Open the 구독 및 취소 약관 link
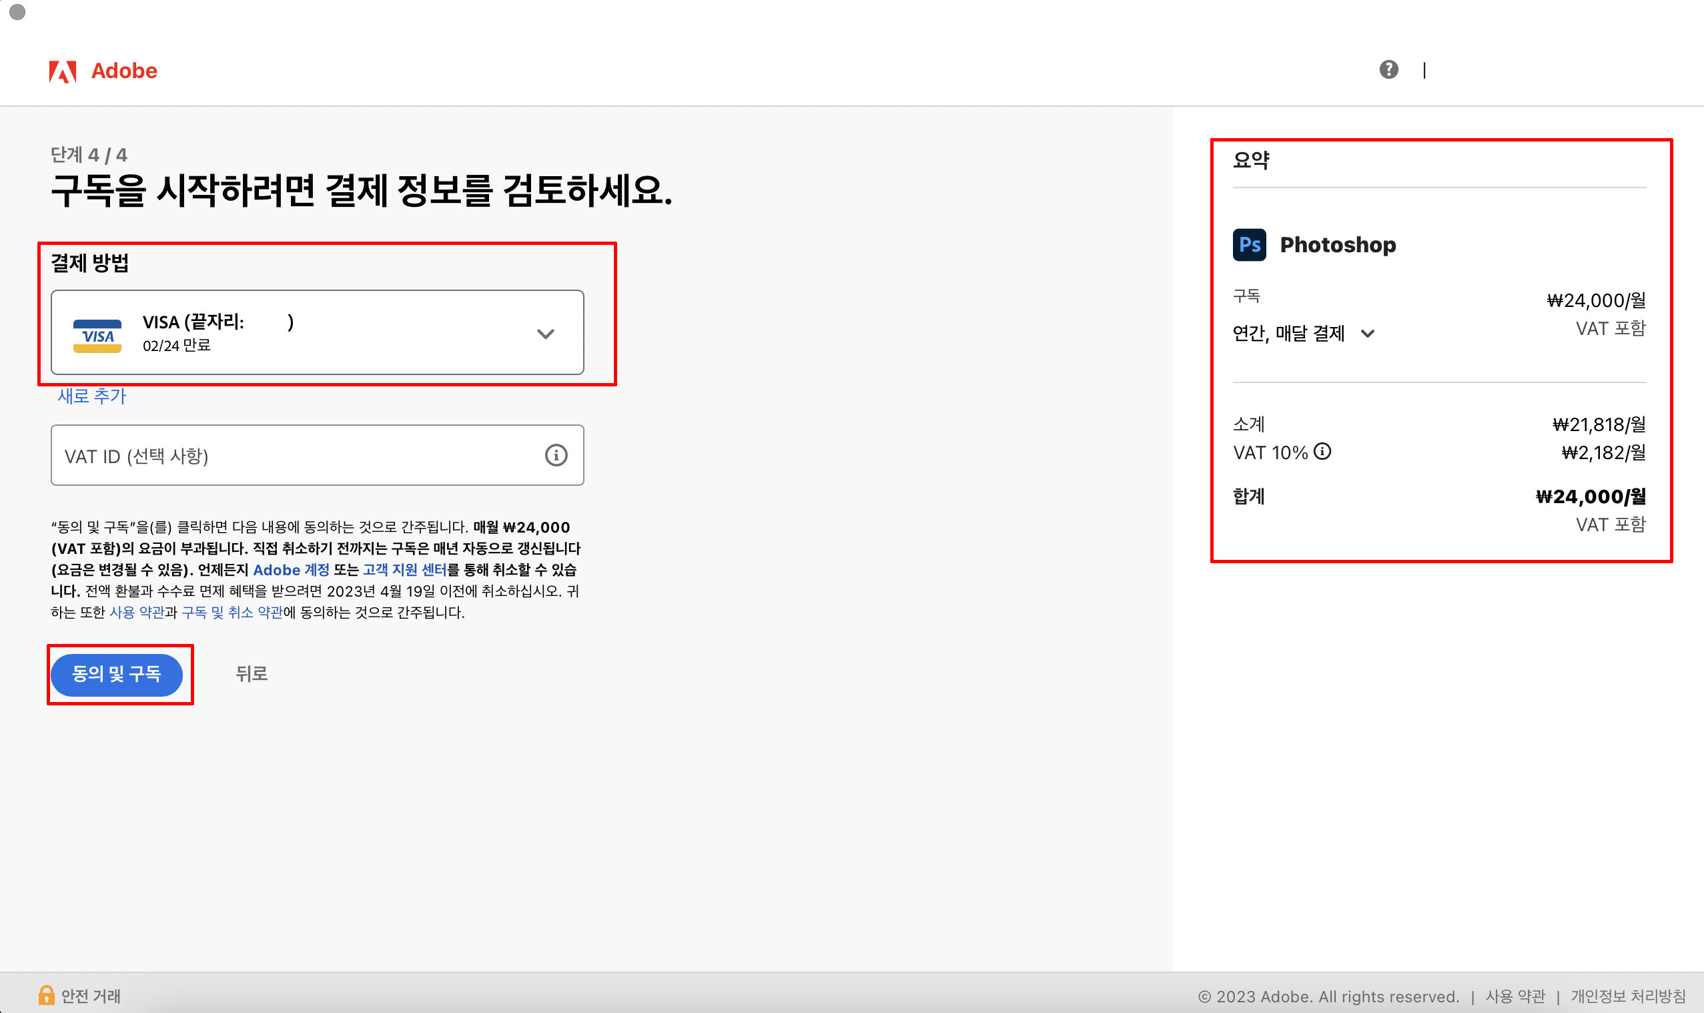 coord(232,613)
